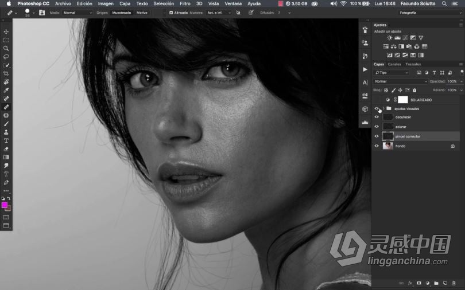This screenshot has width=465, height=290.
Task: Expand the ayudas visuales group
Action: [x=383, y=108]
